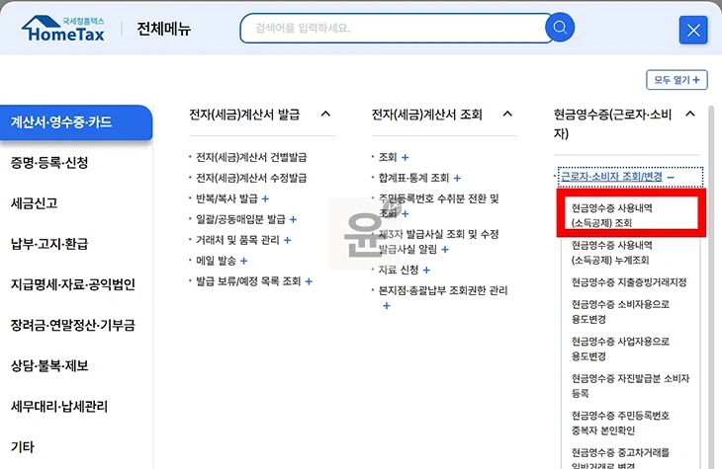Click 전체메뉴 heading text
Image resolution: width=722 pixels, height=469 pixels.
(x=163, y=29)
